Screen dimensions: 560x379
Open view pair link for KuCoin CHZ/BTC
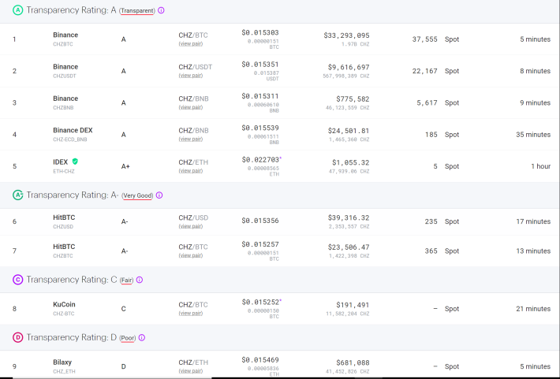click(x=191, y=313)
